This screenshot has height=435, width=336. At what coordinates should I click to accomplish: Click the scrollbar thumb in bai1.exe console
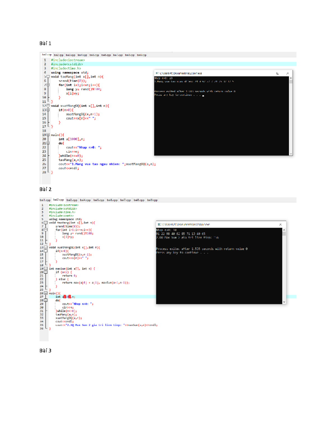point(291,82)
